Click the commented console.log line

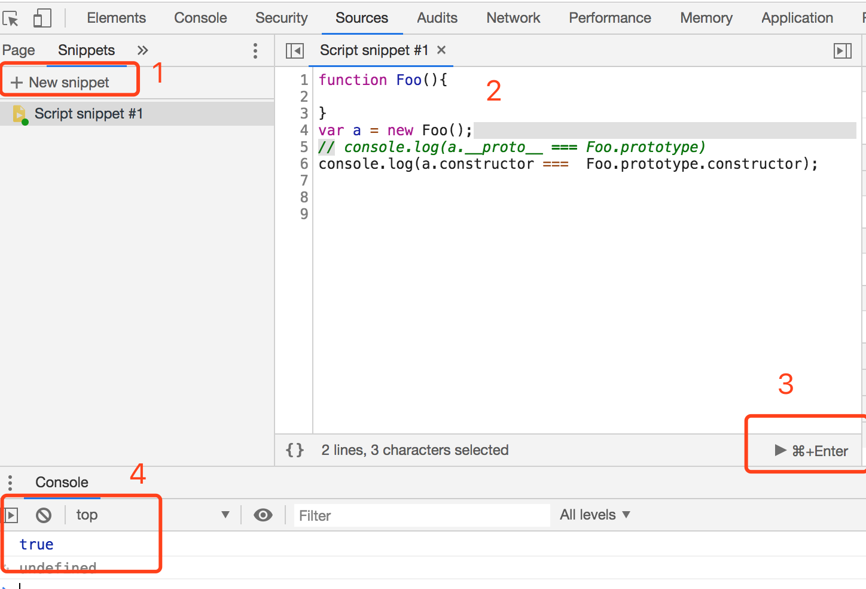pos(512,147)
